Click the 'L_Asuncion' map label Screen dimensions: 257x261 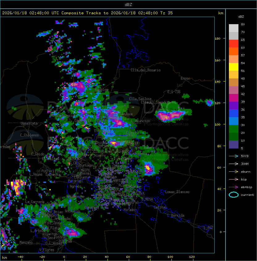pos(141,121)
